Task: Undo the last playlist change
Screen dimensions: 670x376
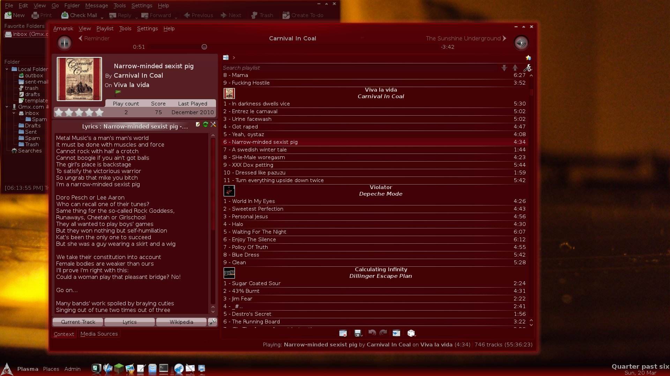Action: tap(372, 333)
